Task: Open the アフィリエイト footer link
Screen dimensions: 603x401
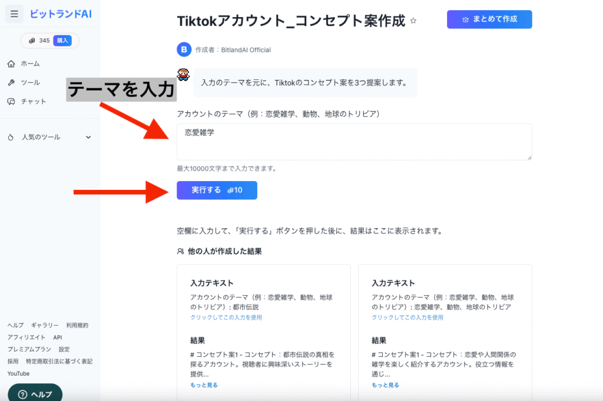Action: point(26,337)
